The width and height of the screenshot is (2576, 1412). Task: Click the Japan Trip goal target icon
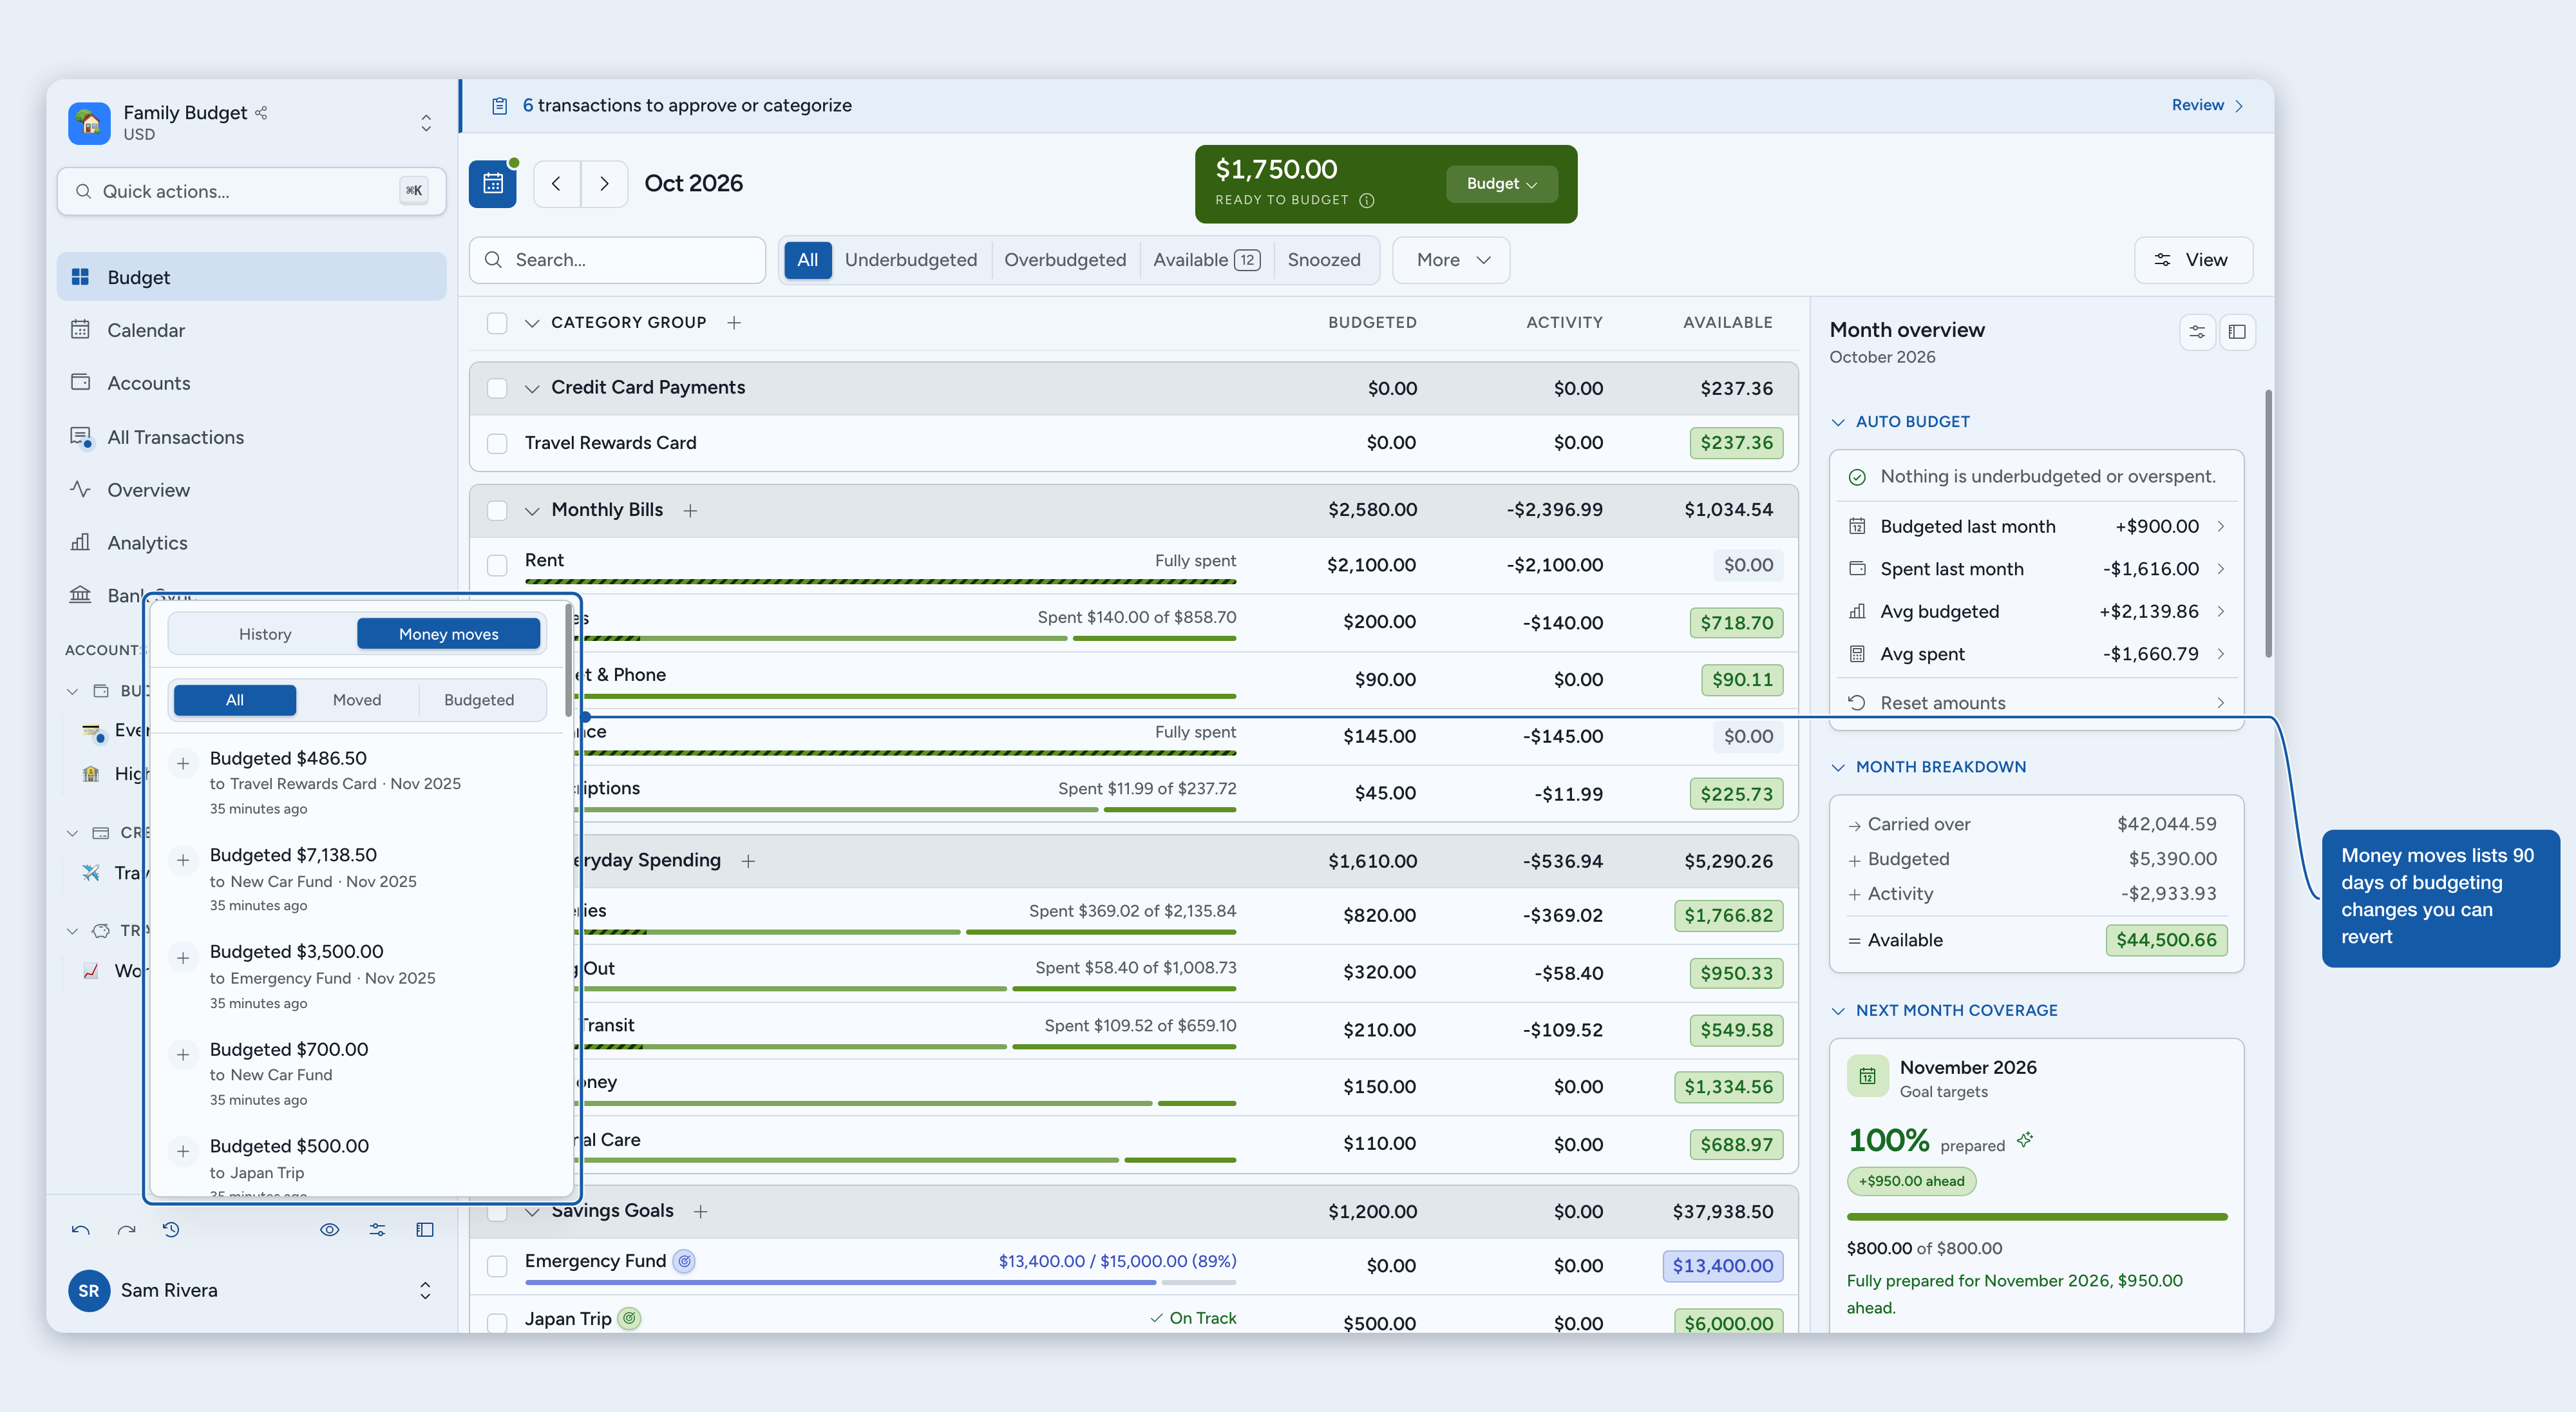[629, 1319]
